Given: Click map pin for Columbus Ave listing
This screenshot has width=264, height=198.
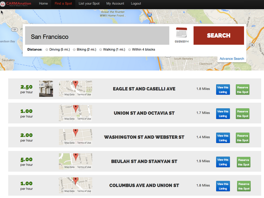Looking at the screenshot, I should tap(75, 181).
